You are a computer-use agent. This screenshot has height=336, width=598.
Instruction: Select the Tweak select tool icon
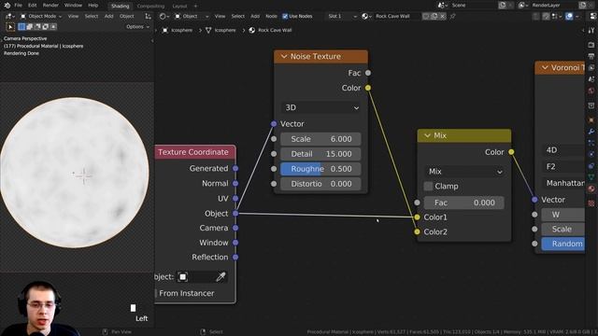[x=10, y=27]
